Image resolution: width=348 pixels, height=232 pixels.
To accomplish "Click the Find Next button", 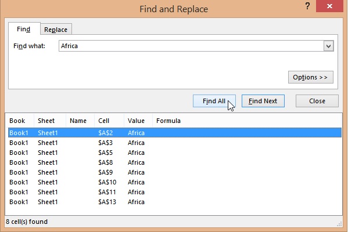I will click(x=263, y=101).
